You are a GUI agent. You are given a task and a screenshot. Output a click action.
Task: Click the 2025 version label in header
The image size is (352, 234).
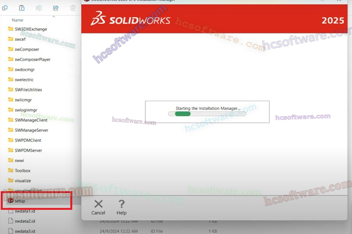(333, 20)
